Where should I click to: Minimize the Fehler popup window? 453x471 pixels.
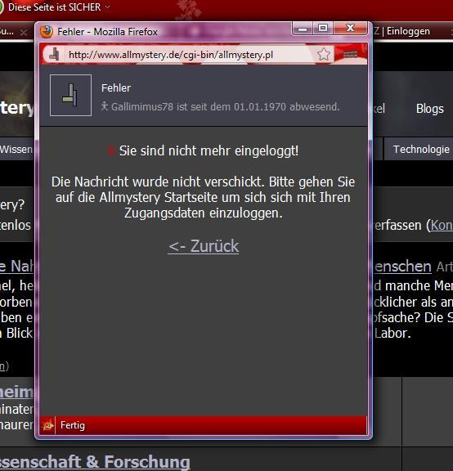[x=303, y=29]
